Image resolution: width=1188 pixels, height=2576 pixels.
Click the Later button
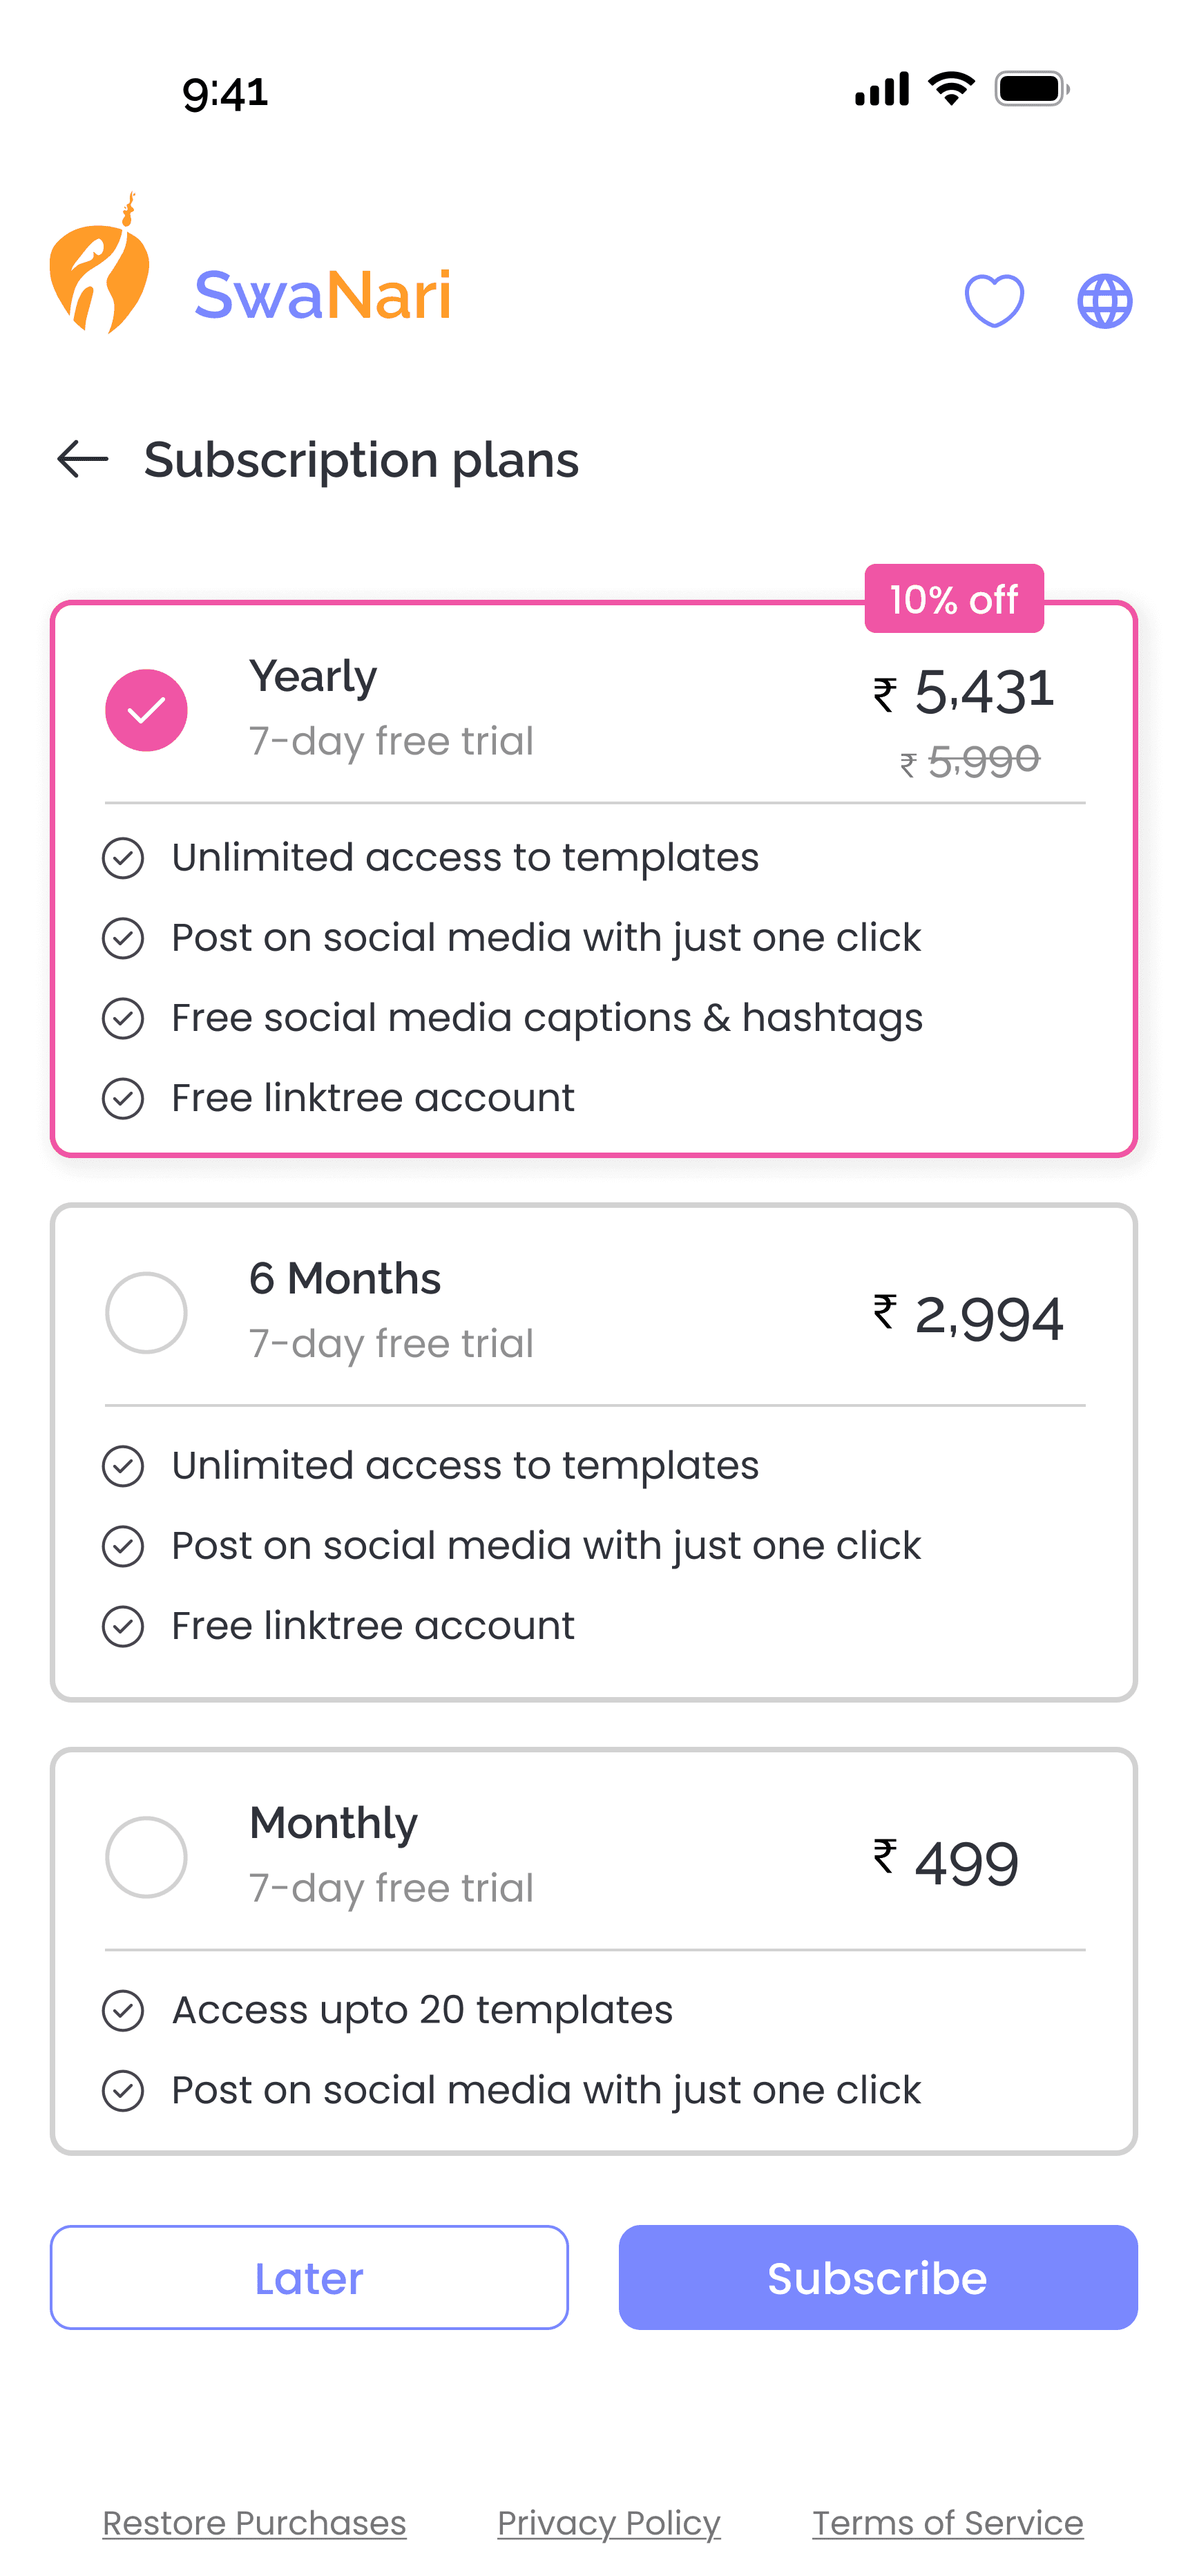click(x=309, y=2277)
